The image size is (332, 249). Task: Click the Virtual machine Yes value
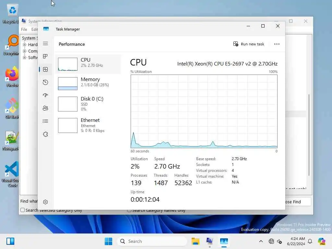coord(234,176)
